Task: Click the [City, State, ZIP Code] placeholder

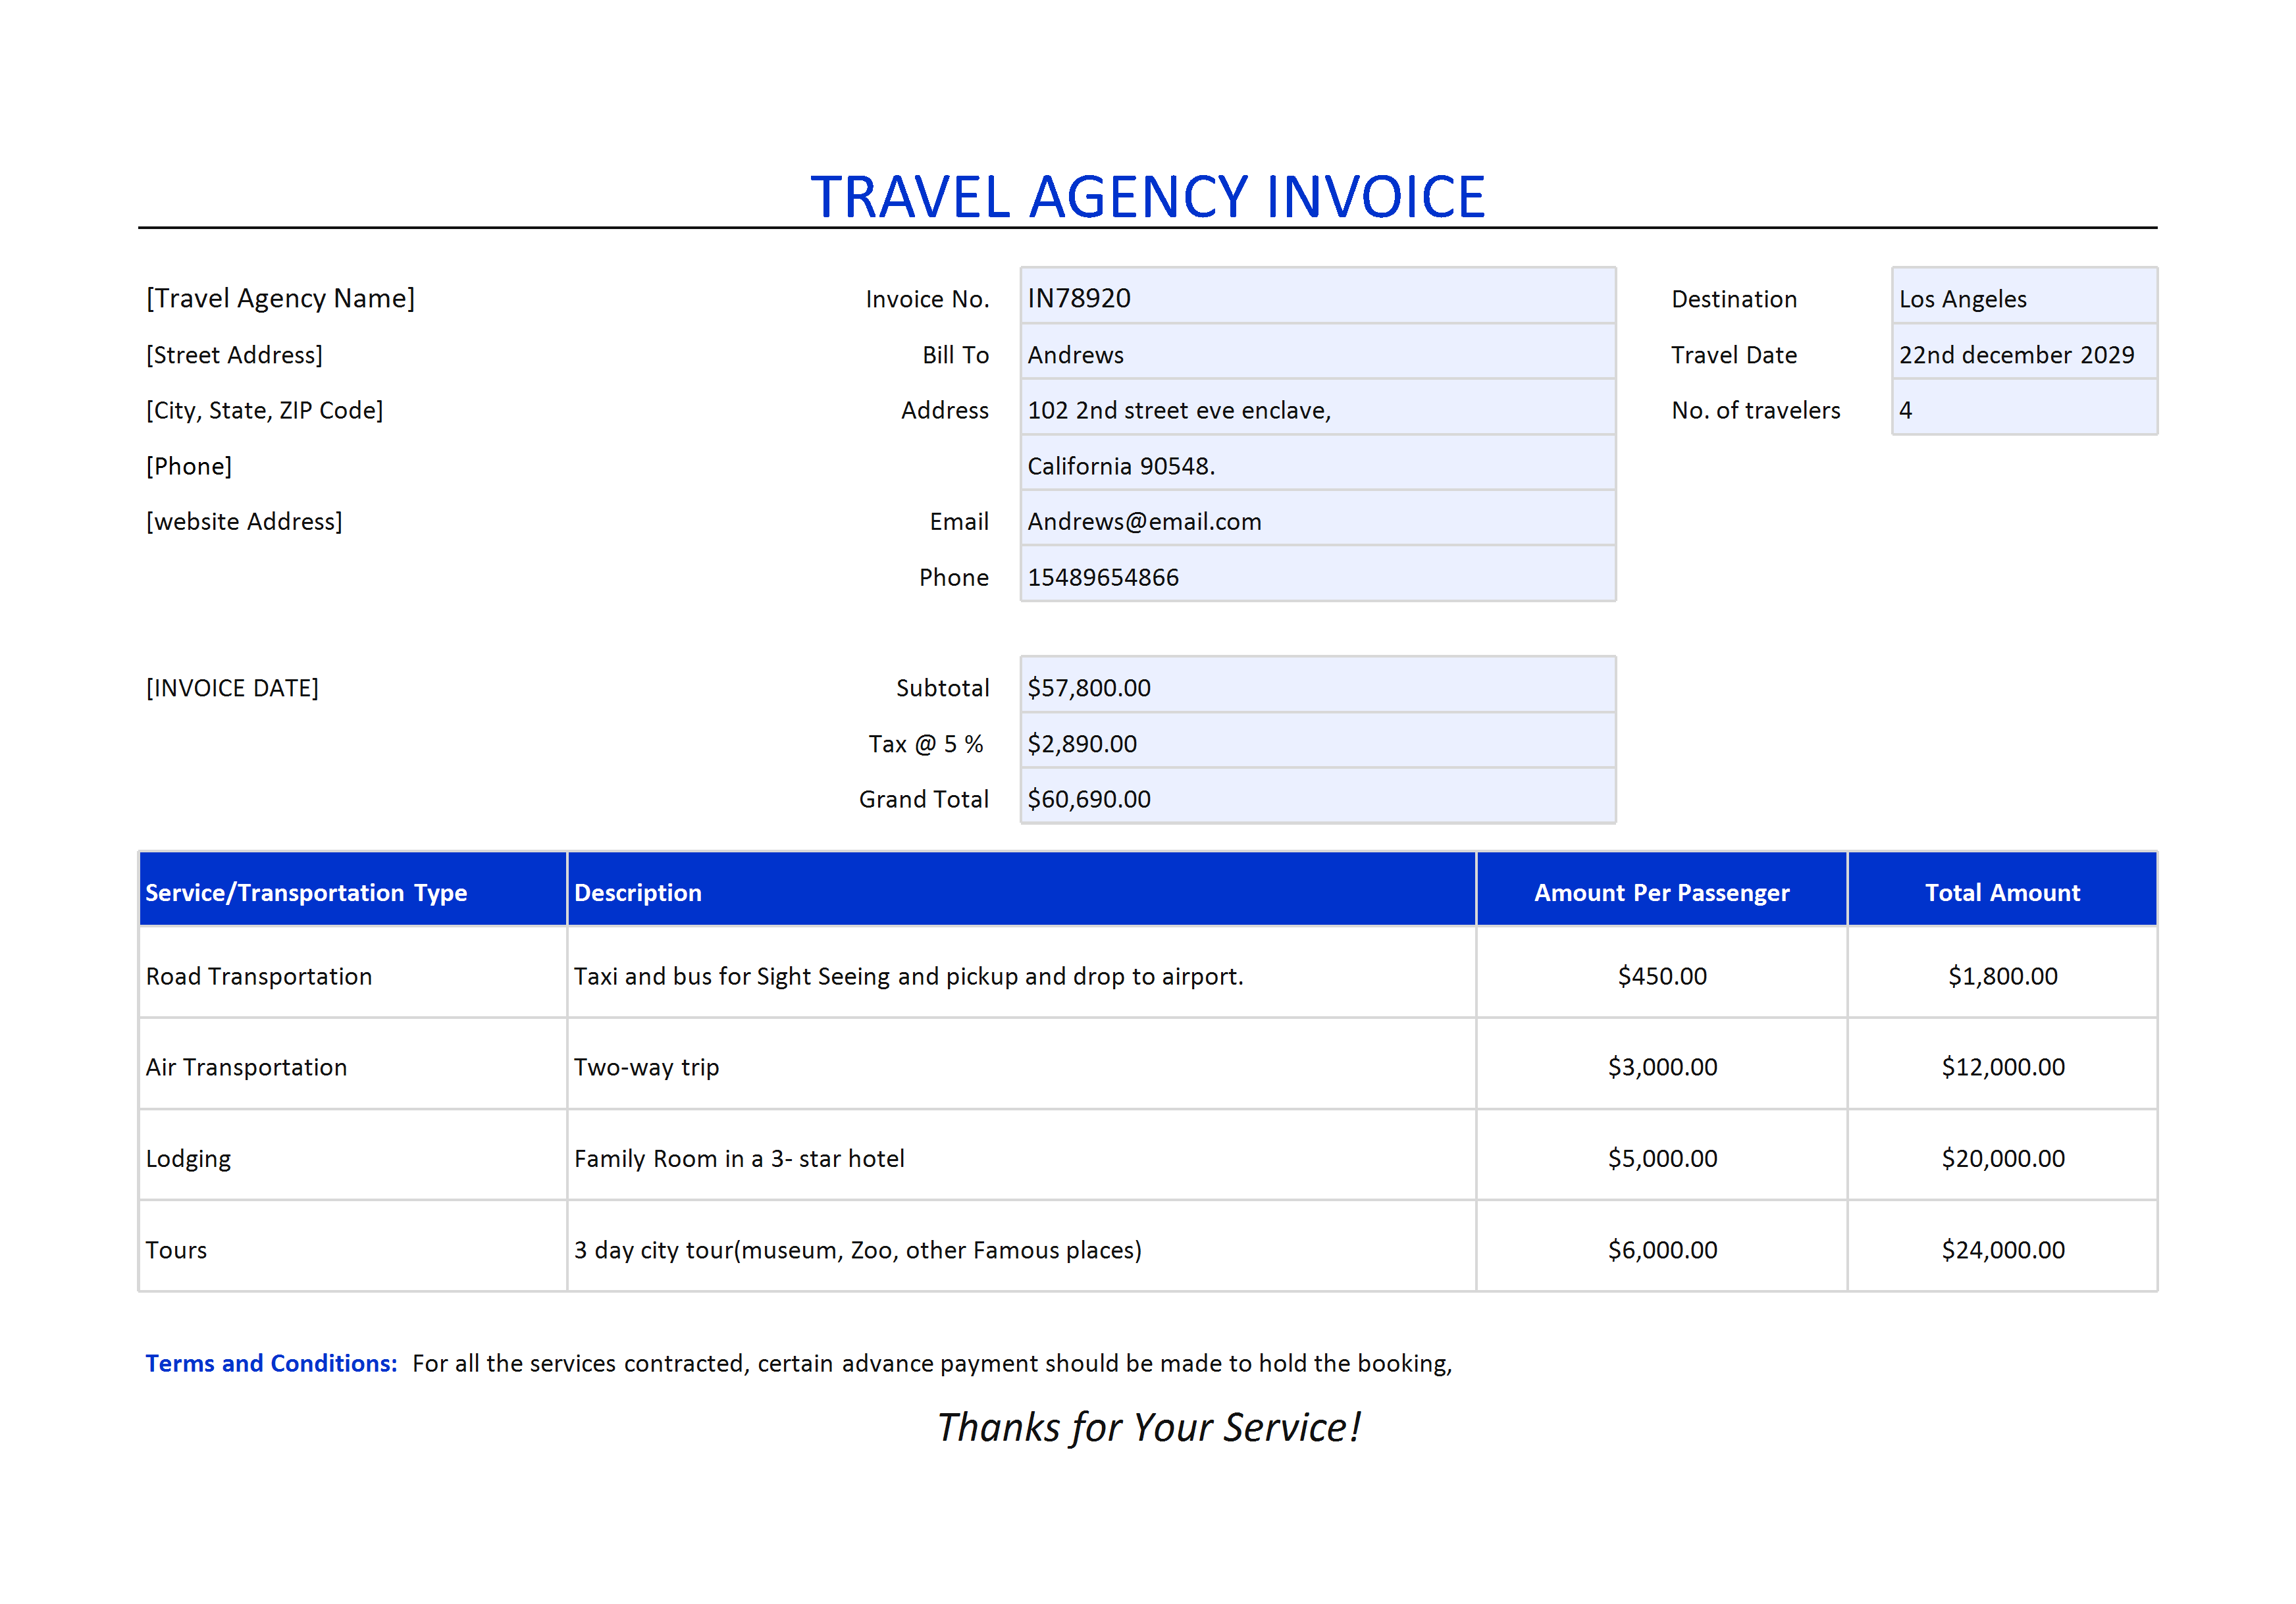Action: pyautogui.click(x=264, y=410)
